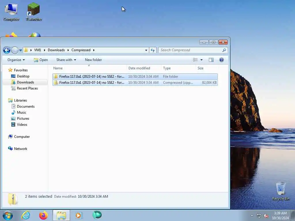This screenshot has width=295, height=221.
Task: Click the 82,004 KB size cell
Action: click(x=209, y=83)
